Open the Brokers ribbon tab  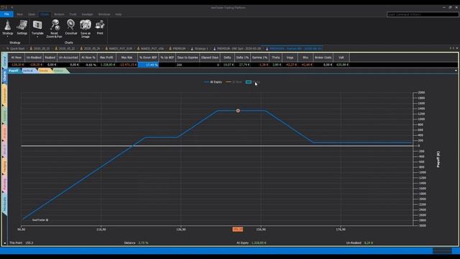click(x=59, y=14)
